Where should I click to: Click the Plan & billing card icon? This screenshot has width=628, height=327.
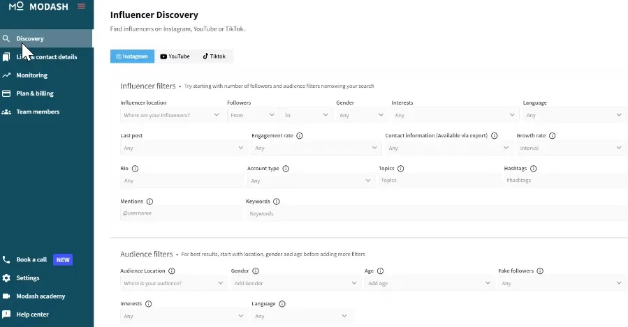[x=6, y=93]
